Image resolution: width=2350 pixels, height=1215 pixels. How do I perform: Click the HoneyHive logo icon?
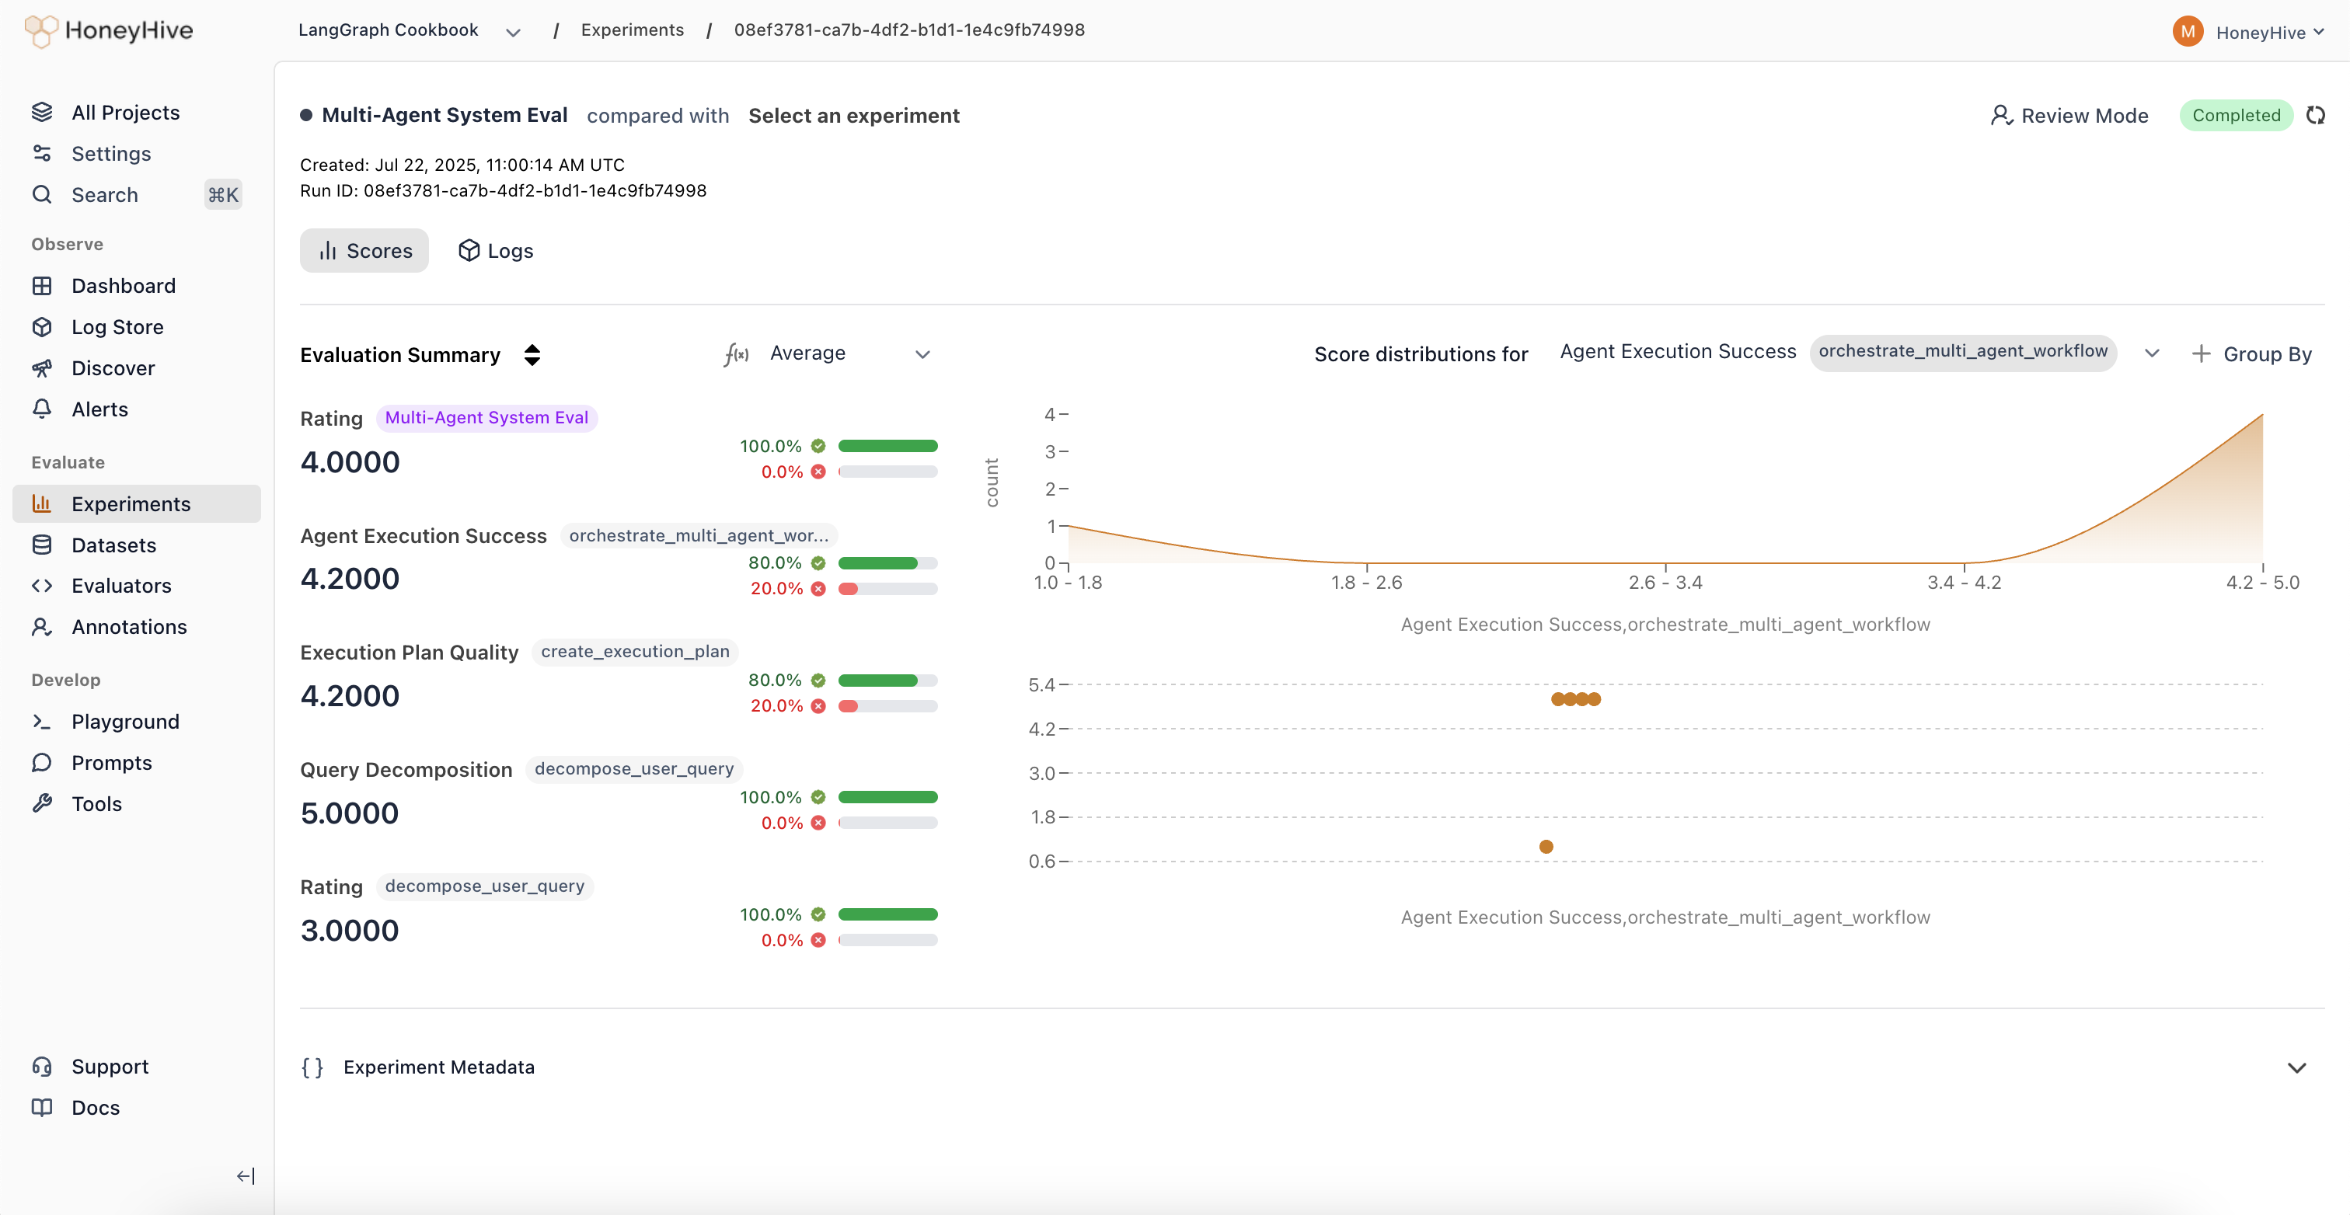tap(41, 31)
